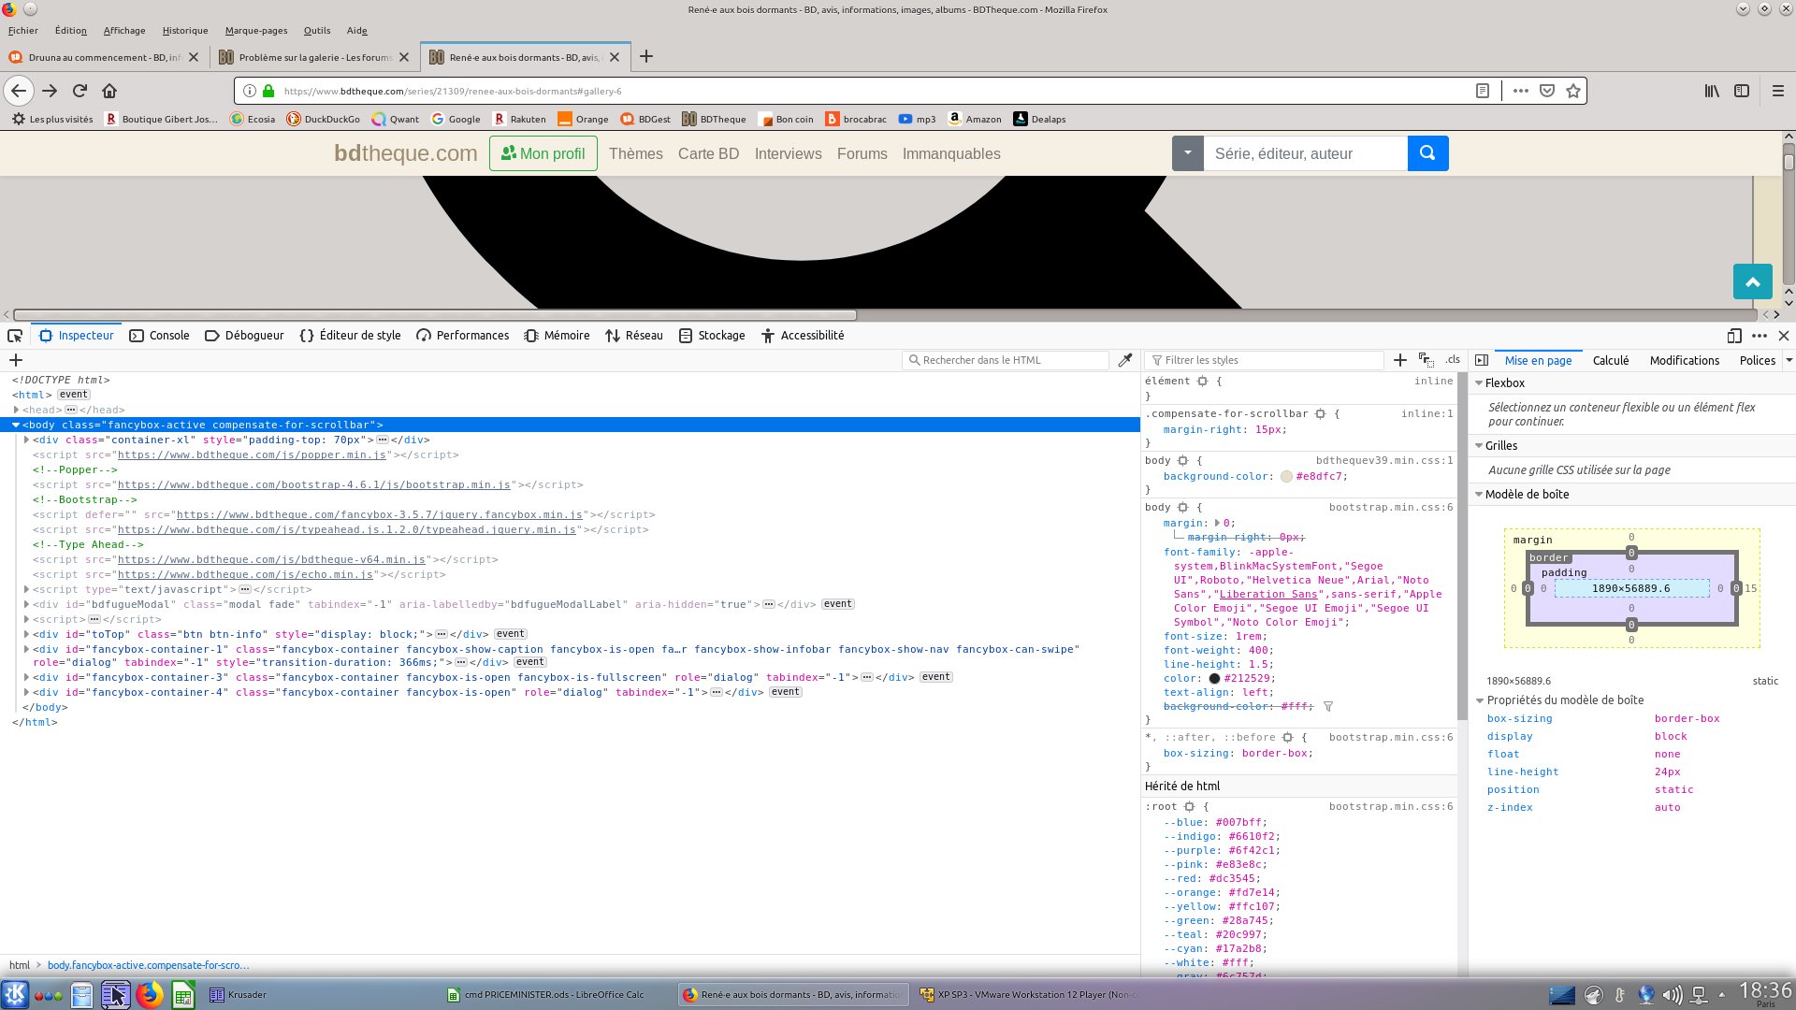Open Krusader from the taskbar

pyautogui.click(x=239, y=995)
